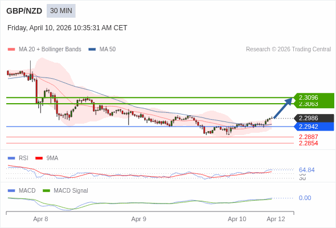Image resolution: width=336 pixels, height=228 pixels.
Task: Click the 2.2854 support price value
Action: (308, 143)
